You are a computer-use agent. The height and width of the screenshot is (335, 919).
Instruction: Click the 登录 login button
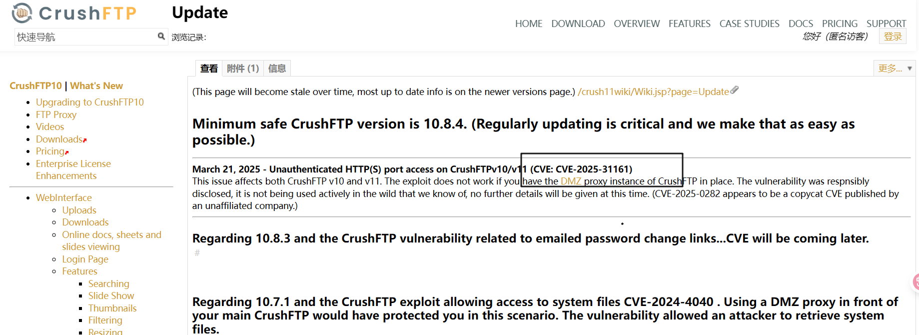pos(893,36)
